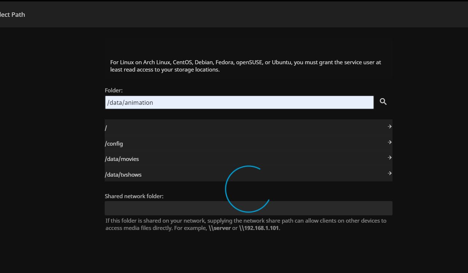The image size is (468, 273).
Task: Click the "Shared network folder:" label
Action: [134, 196]
